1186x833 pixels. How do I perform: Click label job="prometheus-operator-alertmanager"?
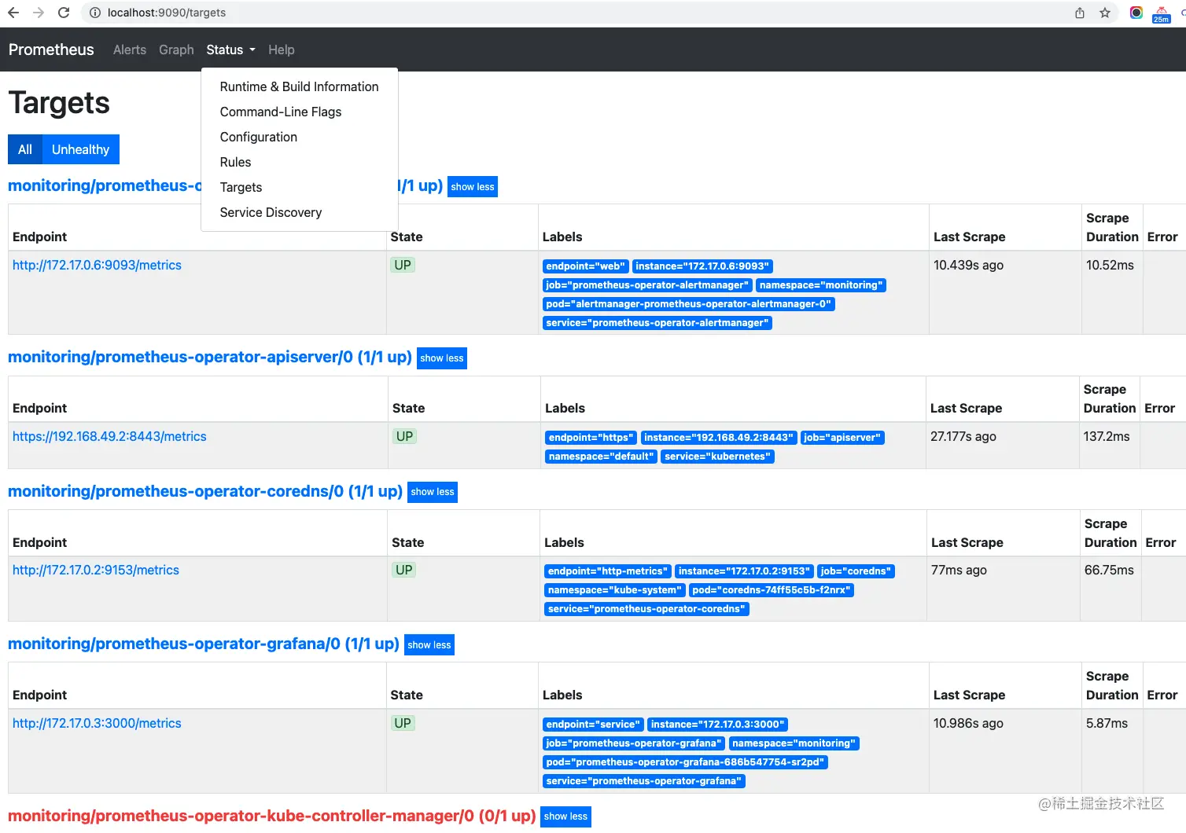pyautogui.click(x=648, y=285)
